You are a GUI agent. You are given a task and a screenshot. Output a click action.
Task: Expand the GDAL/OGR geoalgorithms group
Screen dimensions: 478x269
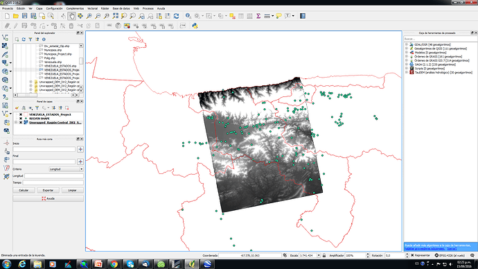point(407,45)
